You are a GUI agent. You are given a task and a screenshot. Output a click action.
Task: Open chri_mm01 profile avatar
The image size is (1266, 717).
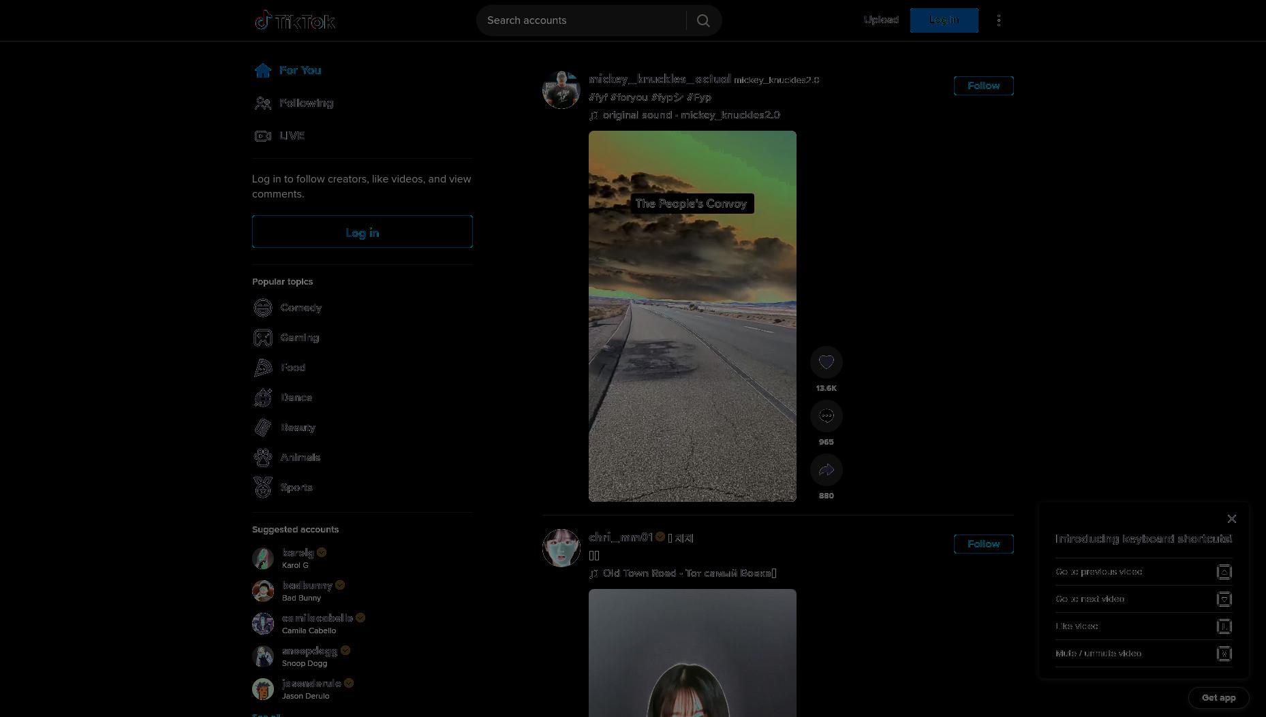click(x=561, y=548)
